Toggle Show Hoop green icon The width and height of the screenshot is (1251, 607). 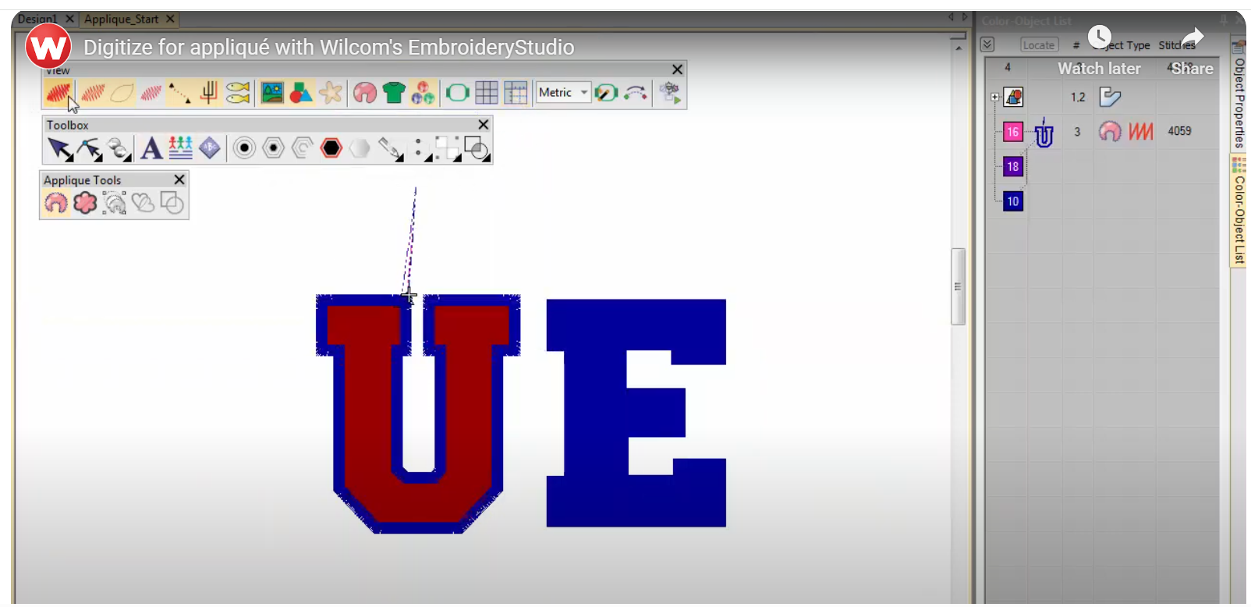457,93
